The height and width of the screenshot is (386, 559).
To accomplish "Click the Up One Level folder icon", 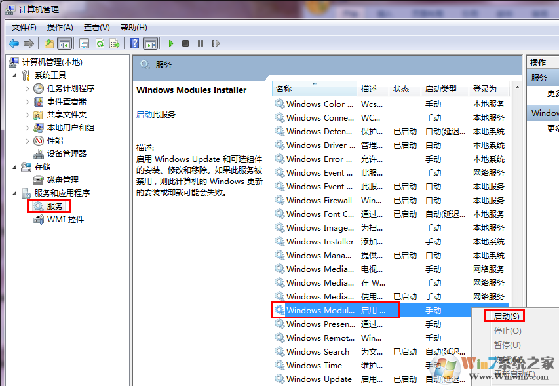I will pos(49,43).
